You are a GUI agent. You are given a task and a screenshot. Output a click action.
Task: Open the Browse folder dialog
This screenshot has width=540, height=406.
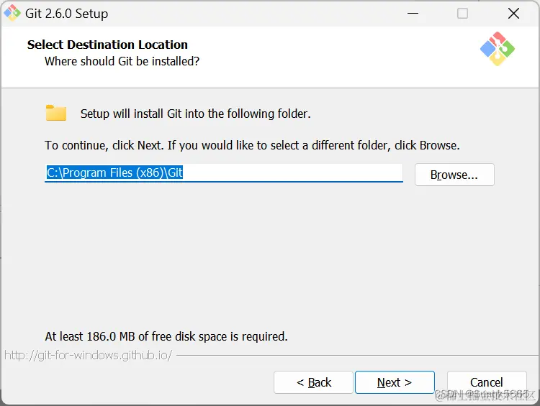[x=454, y=175]
